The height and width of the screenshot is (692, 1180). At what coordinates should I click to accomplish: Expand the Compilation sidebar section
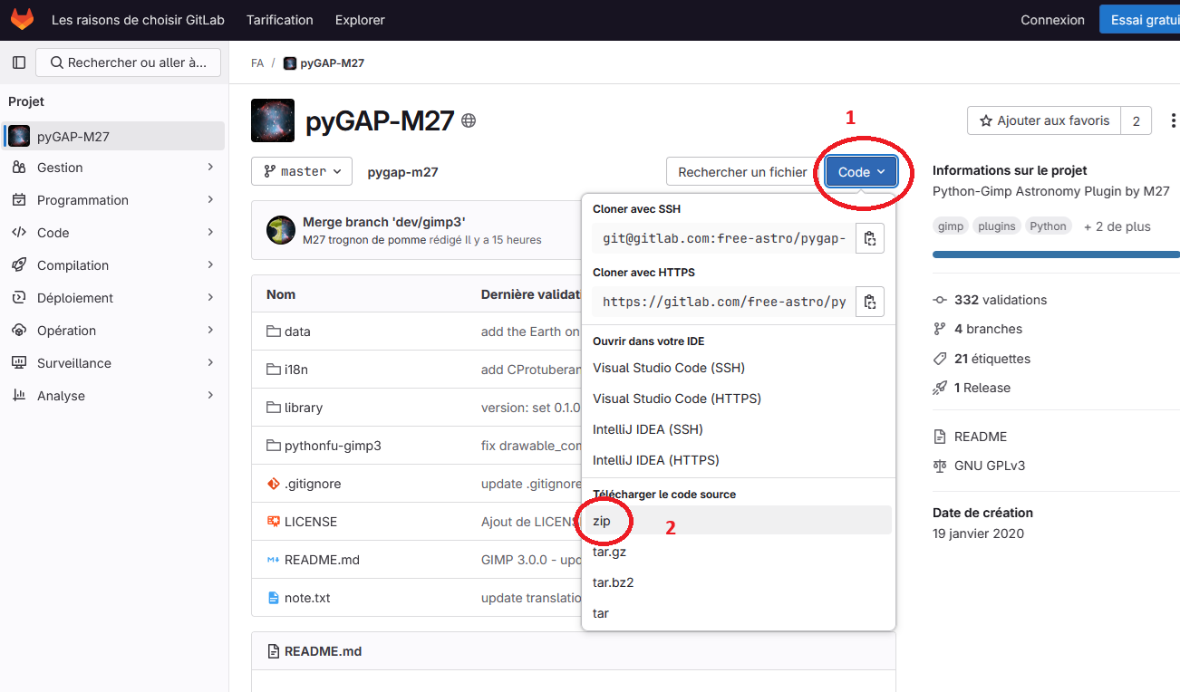tap(113, 265)
